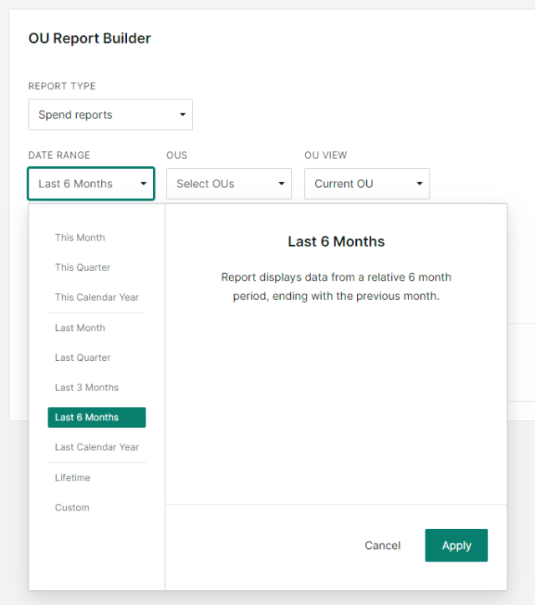Select Lifetime date range

(73, 478)
